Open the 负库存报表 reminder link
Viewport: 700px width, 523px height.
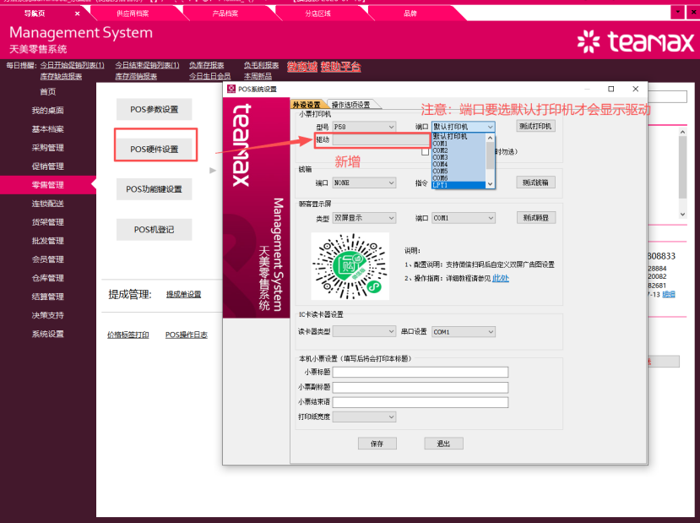206,65
